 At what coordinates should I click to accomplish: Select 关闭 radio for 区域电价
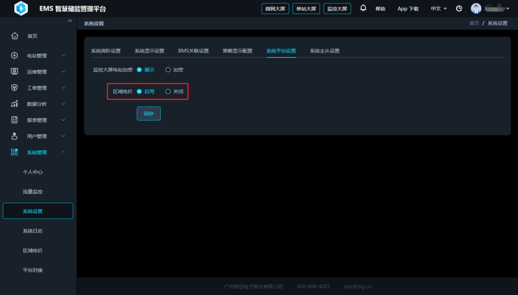click(168, 91)
